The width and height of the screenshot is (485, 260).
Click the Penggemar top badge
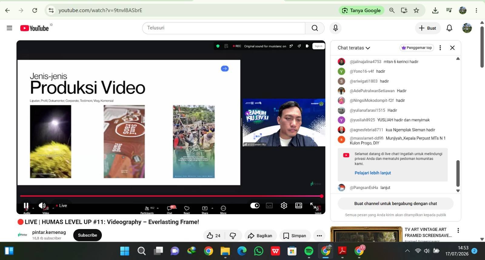(416, 48)
